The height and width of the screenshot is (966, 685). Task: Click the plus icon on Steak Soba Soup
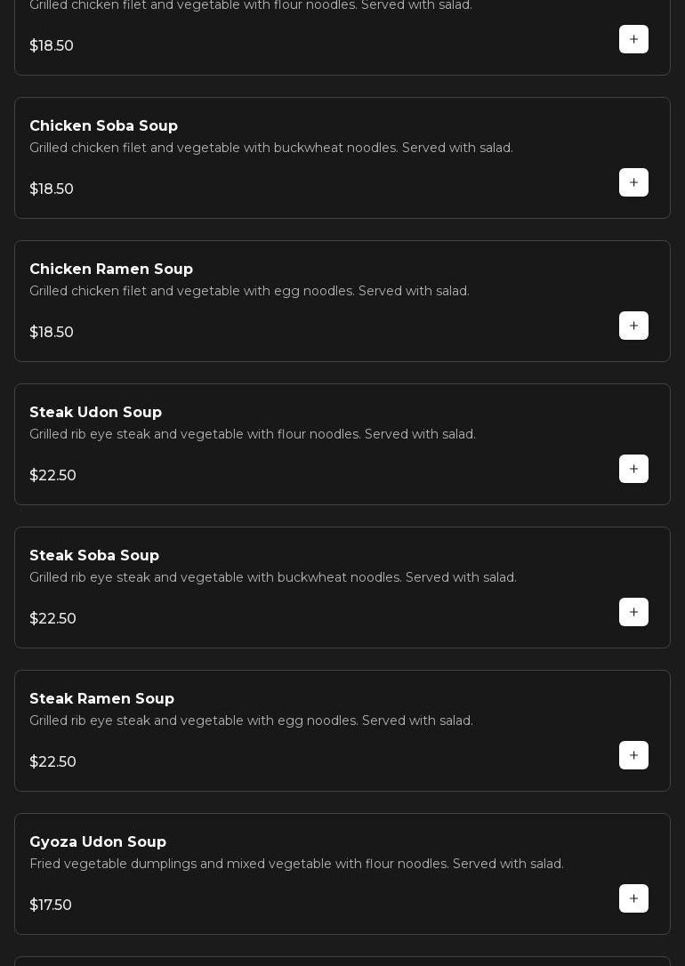[x=633, y=612]
